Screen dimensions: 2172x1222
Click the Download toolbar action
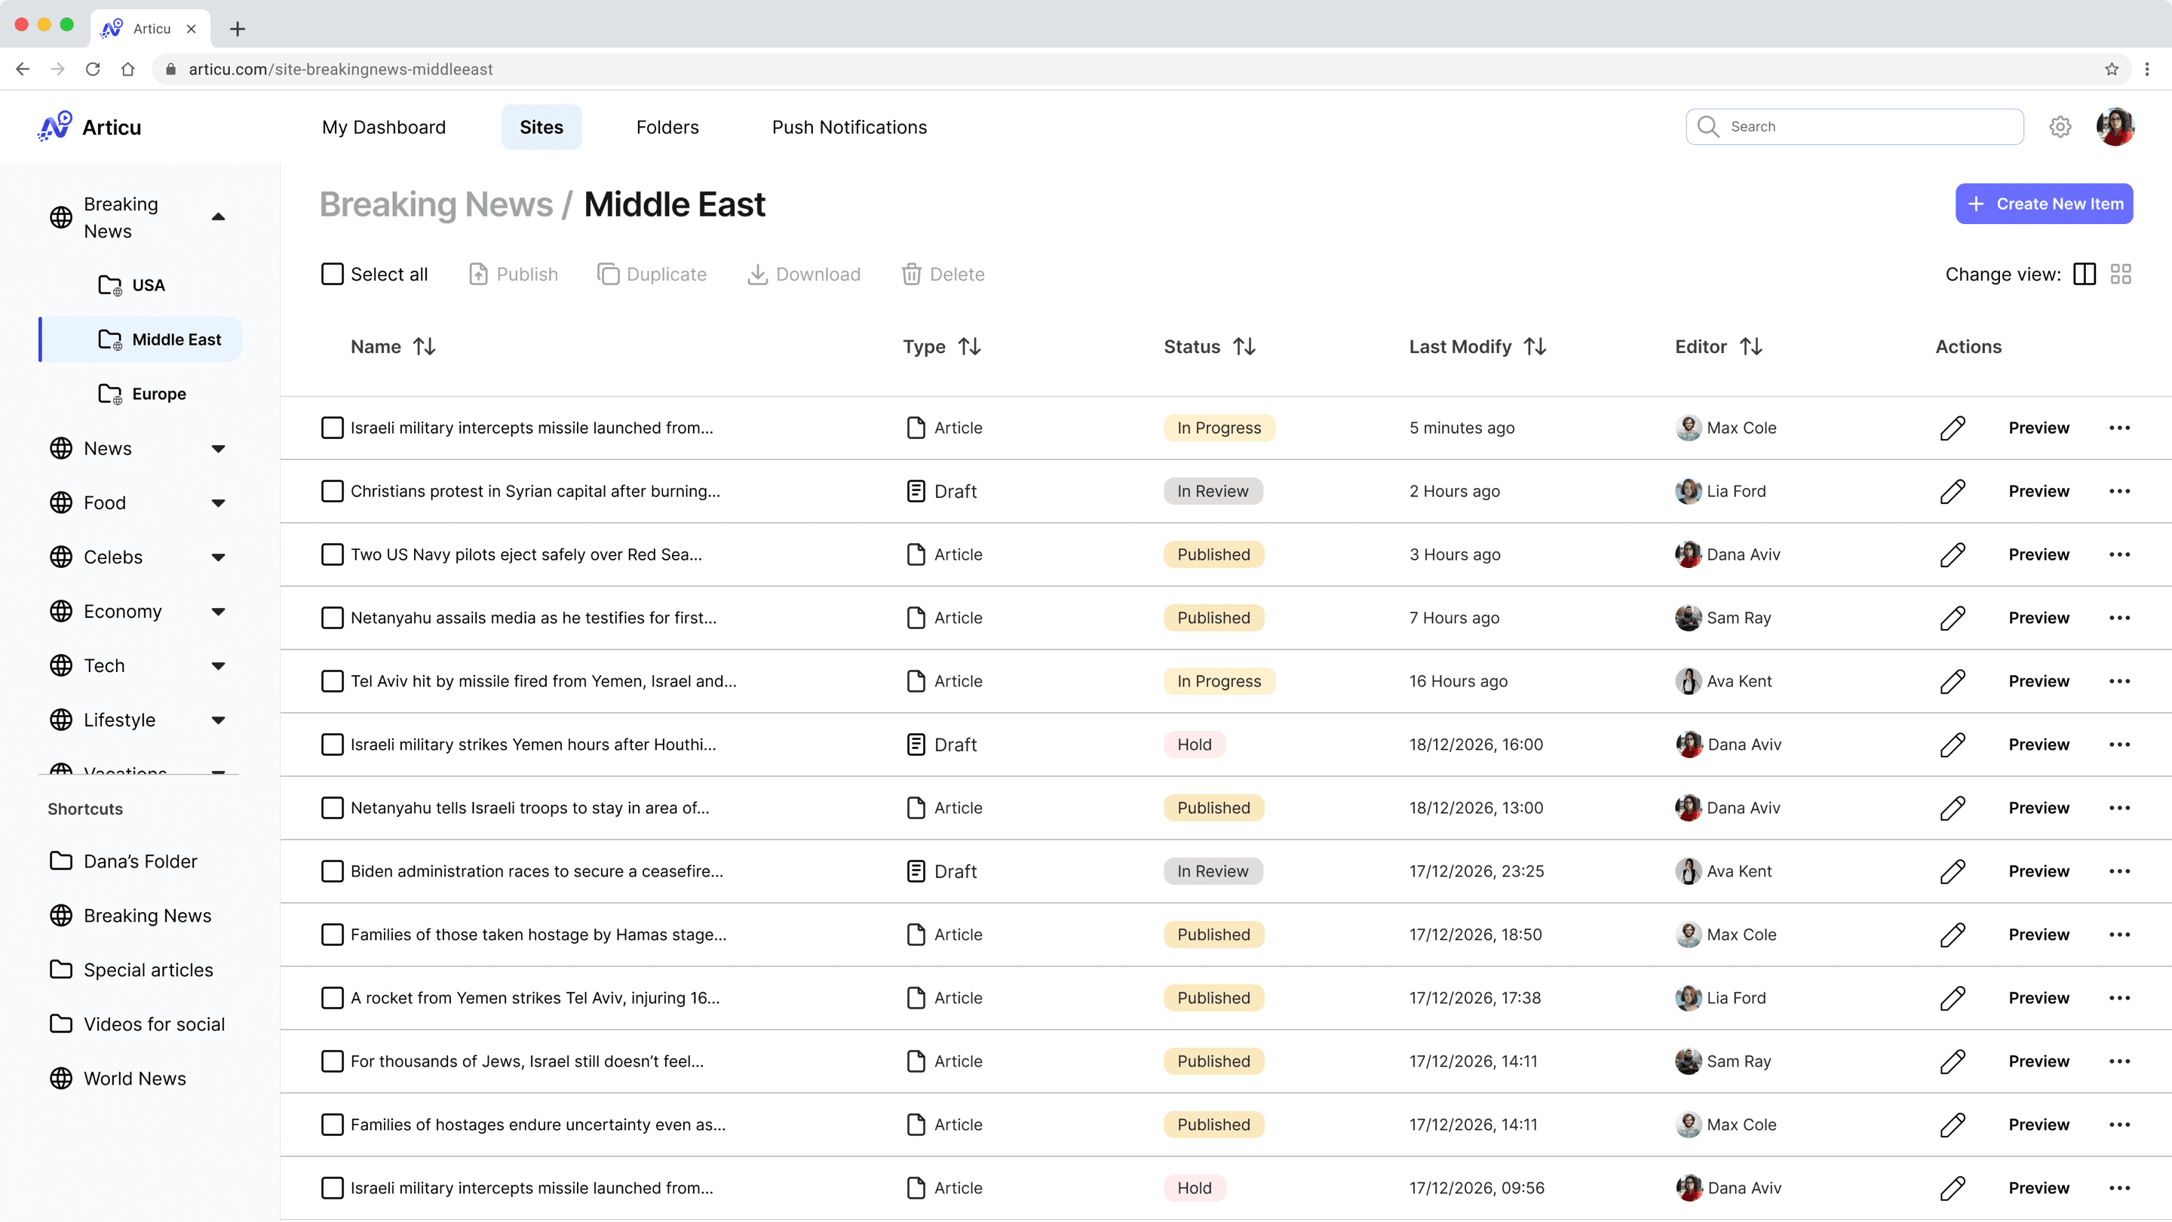pyautogui.click(x=803, y=274)
